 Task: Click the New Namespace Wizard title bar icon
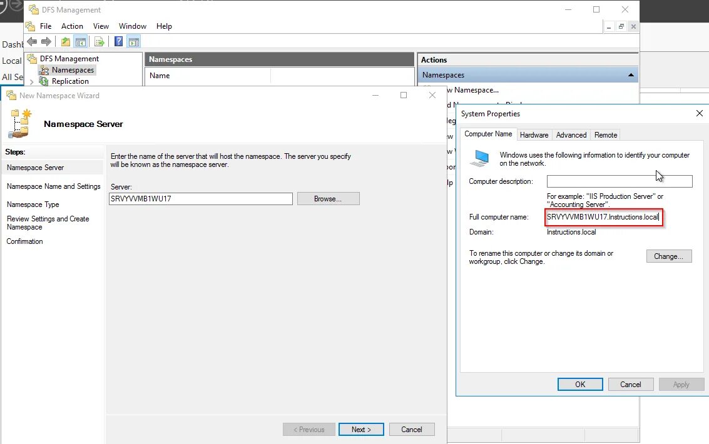pos(11,95)
